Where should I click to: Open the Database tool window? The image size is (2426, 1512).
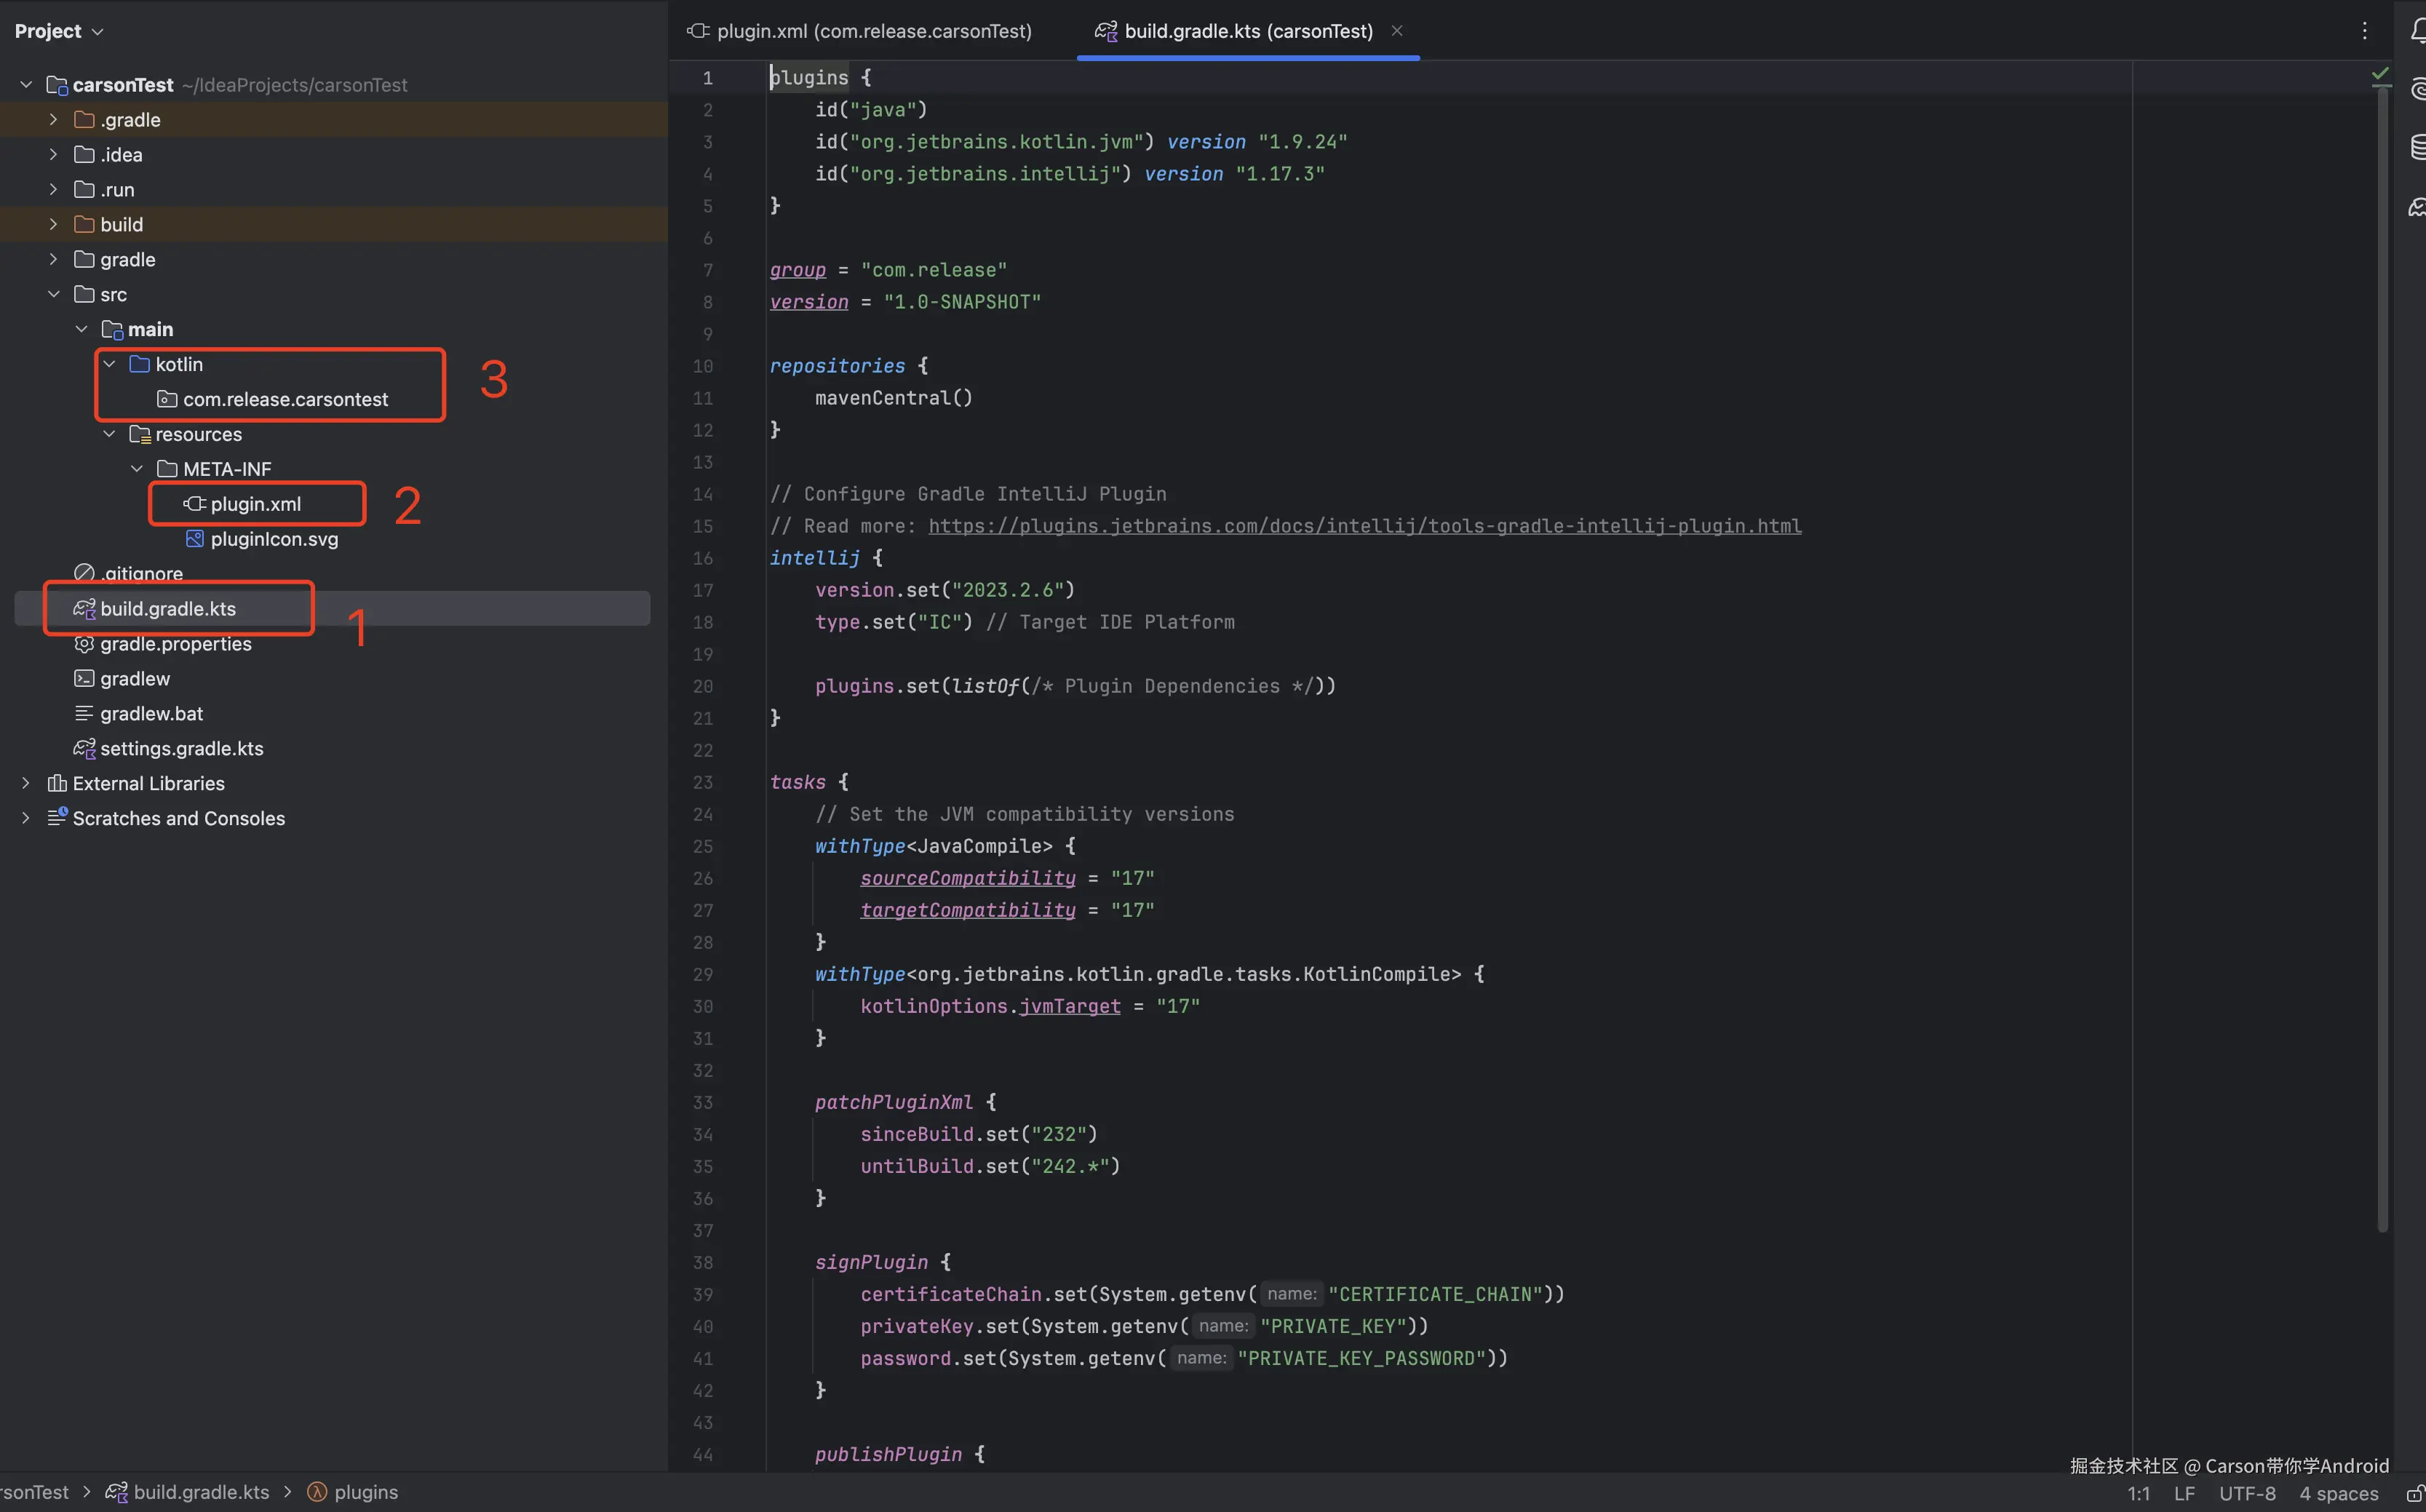click(2417, 147)
